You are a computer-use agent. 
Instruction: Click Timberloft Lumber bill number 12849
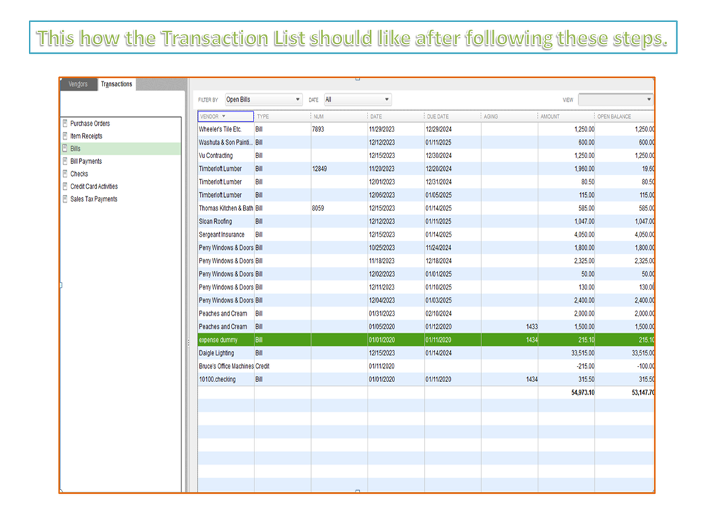pos(319,169)
